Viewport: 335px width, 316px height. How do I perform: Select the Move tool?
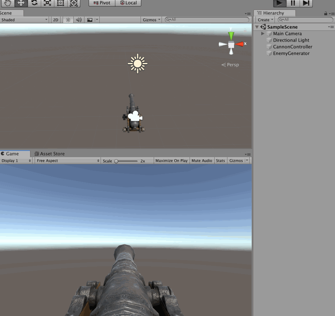point(21,3)
